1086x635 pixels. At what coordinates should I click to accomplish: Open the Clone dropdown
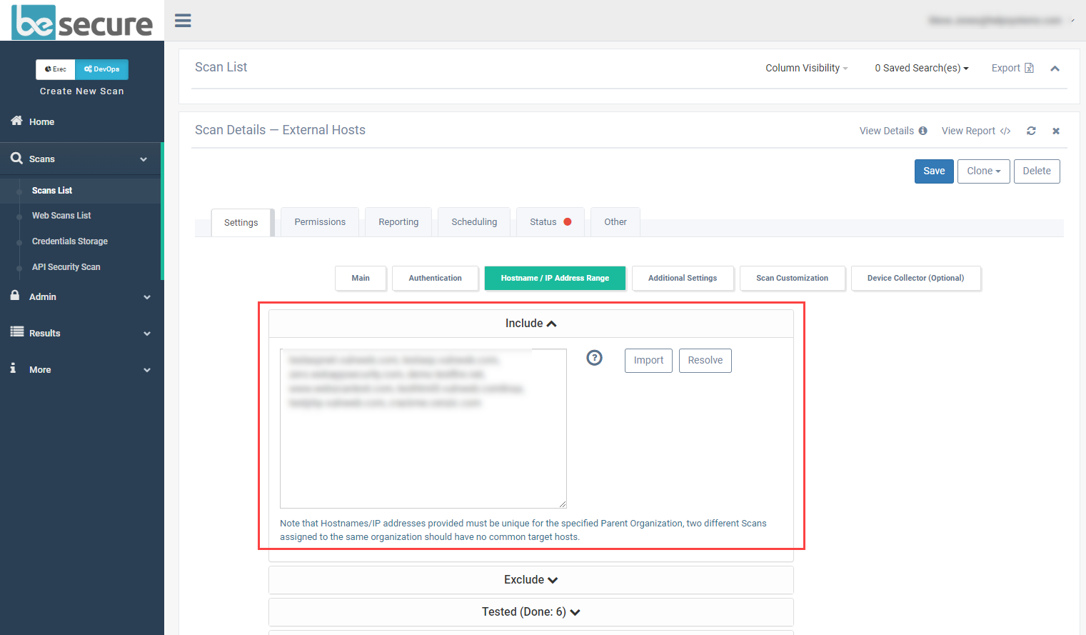[x=983, y=171]
